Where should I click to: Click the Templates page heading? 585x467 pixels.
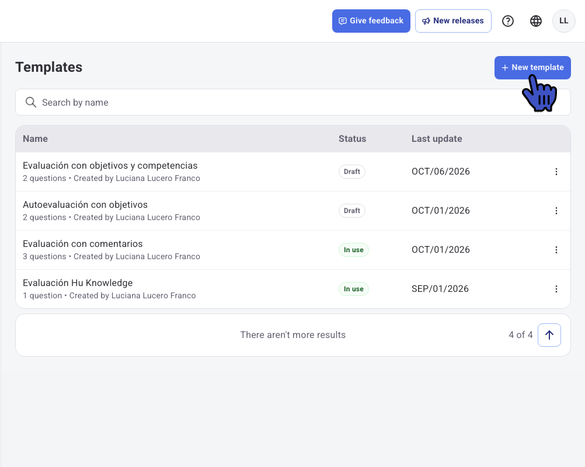(49, 68)
